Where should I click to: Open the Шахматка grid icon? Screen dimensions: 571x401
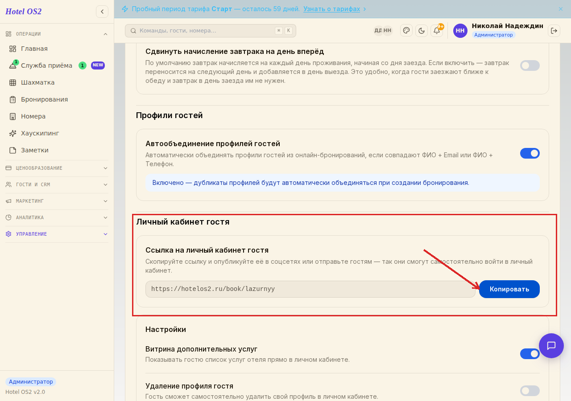pos(13,82)
